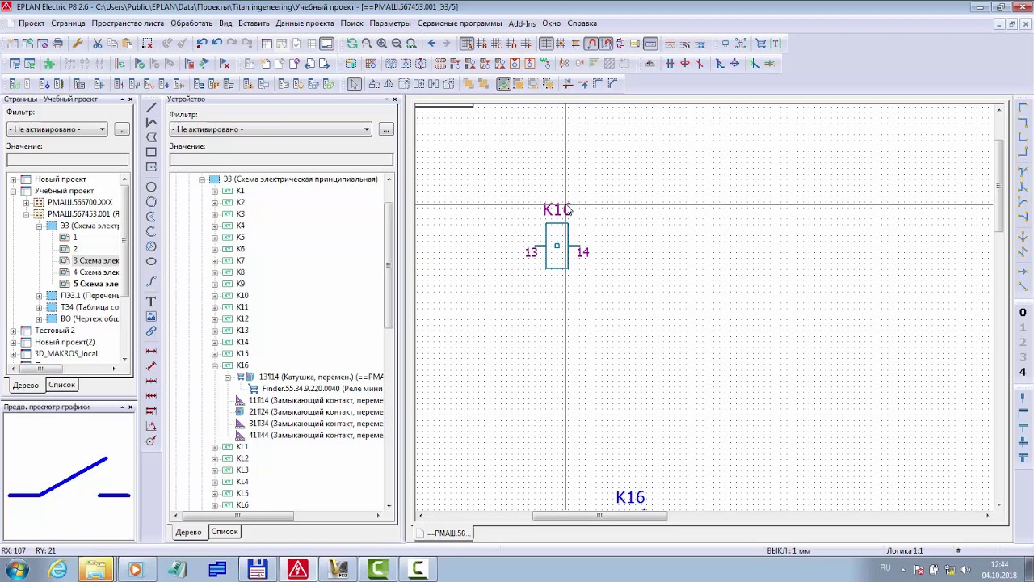
Task: Select the Text tool in the drawing toolbar
Action: pyautogui.click(x=151, y=302)
